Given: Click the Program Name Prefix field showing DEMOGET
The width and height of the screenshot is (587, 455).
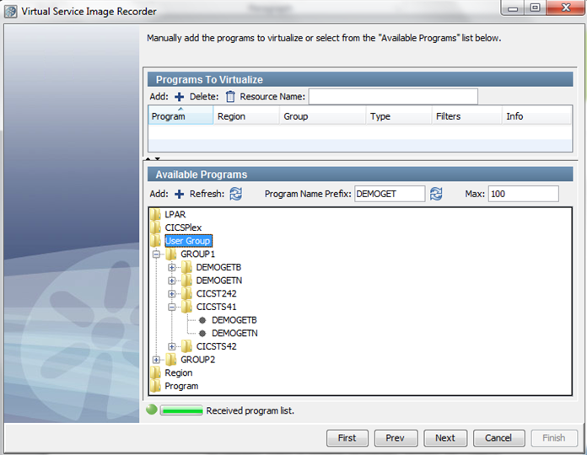Looking at the screenshot, I should (x=390, y=194).
